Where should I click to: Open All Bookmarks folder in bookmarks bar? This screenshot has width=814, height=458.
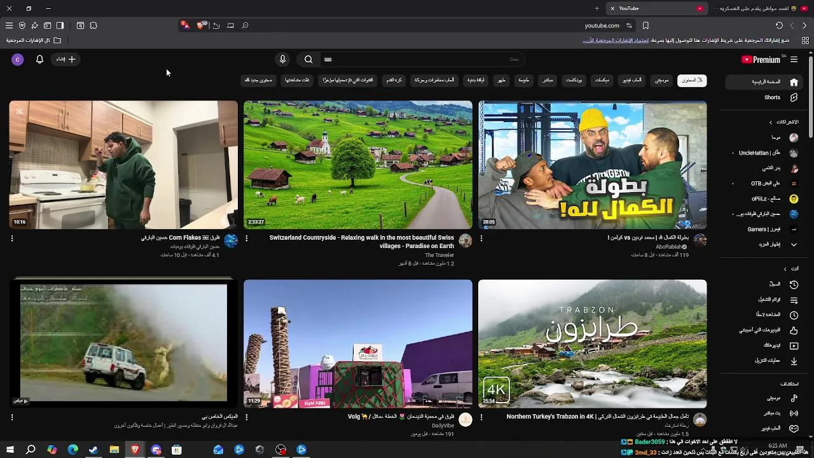(34, 40)
